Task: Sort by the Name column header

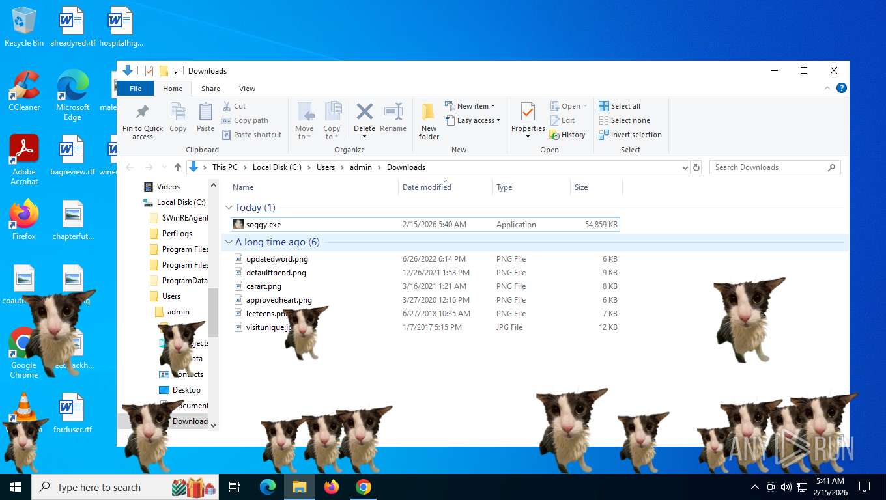Action: (243, 187)
